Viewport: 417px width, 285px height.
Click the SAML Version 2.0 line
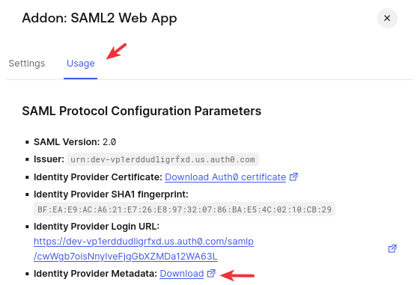tap(75, 142)
